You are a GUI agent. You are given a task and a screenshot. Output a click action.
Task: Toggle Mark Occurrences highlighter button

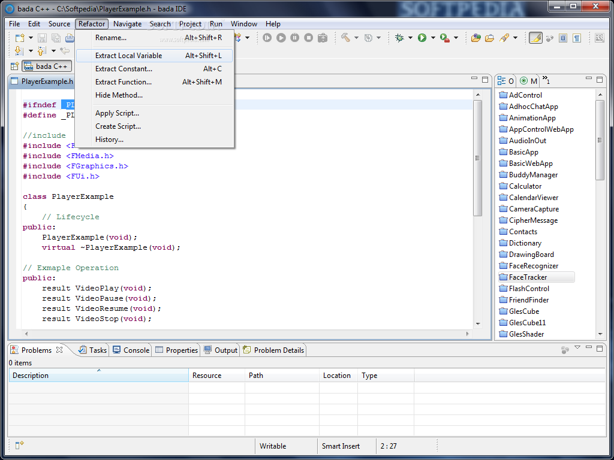(535, 38)
